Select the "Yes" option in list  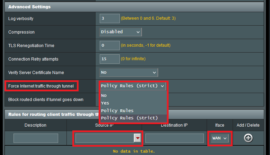tap(105, 103)
